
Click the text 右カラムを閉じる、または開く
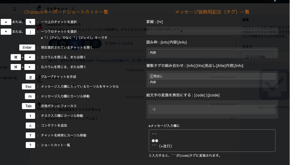(64, 67)
